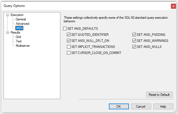Viewport: 178px width, 114px height.
Task: Open the Text results settings
Action: tap(19, 41)
